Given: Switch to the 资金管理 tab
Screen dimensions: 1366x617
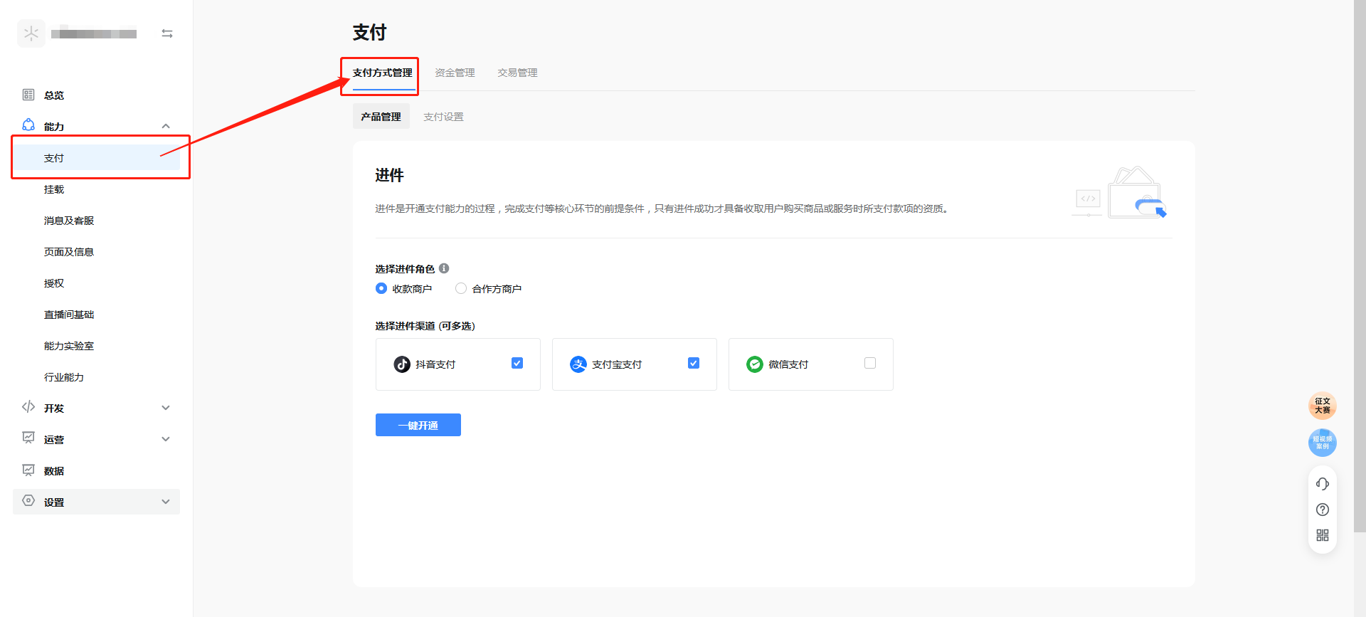Looking at the screenshot, I should (x=455, y=73).
